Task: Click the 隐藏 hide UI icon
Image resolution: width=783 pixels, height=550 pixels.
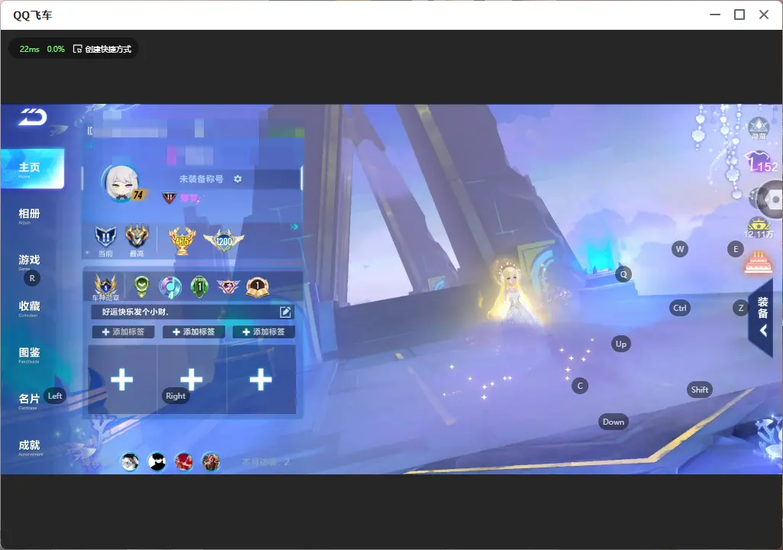Action: pyautogui.click(x=759, y=128)
